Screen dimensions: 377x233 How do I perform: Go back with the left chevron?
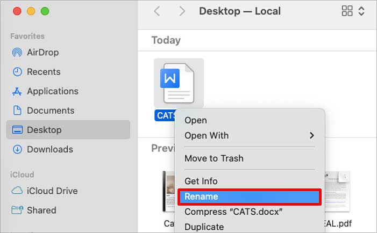[x=157, y=11]
